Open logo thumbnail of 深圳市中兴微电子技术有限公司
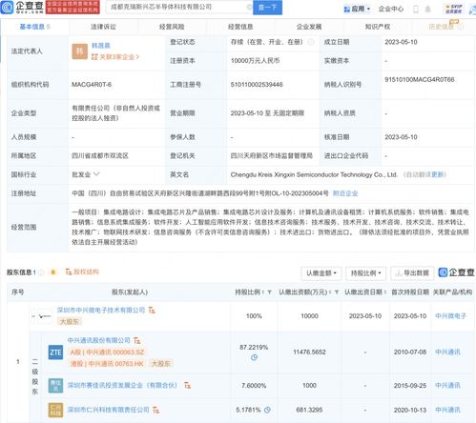This screenshot has height=423, width=476. pos(45,316)
